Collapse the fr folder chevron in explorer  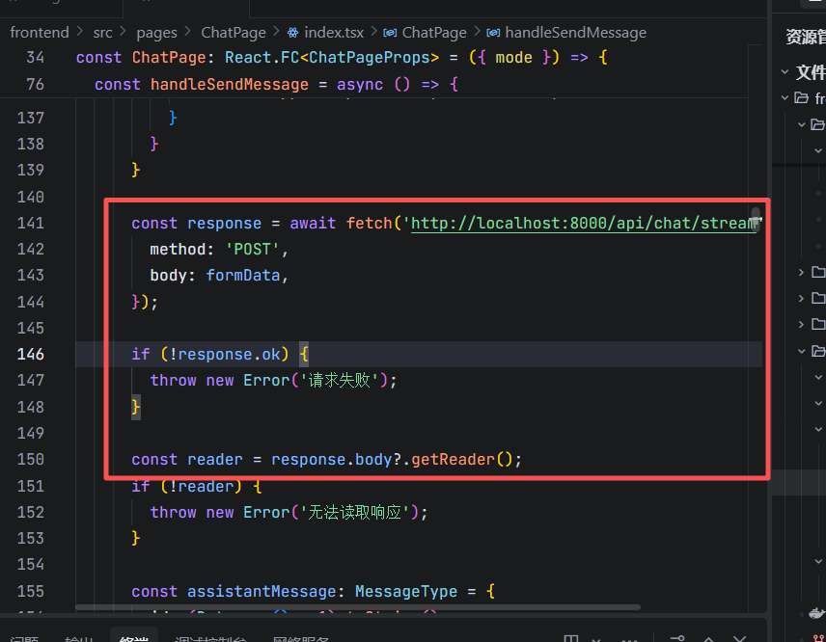[x=785, y=98]
